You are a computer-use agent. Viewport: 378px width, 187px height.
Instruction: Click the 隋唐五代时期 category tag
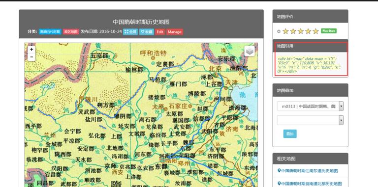pyautogui.click(x=50, y=32)
